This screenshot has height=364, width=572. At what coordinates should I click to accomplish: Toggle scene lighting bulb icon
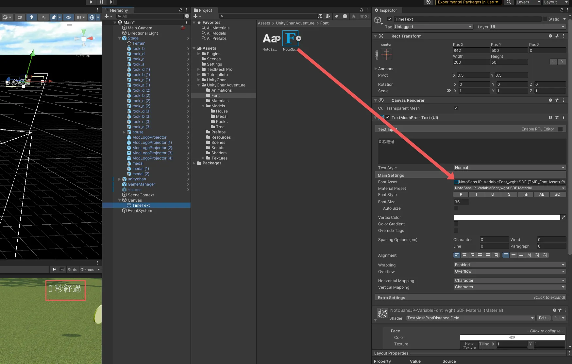point(32,17)
